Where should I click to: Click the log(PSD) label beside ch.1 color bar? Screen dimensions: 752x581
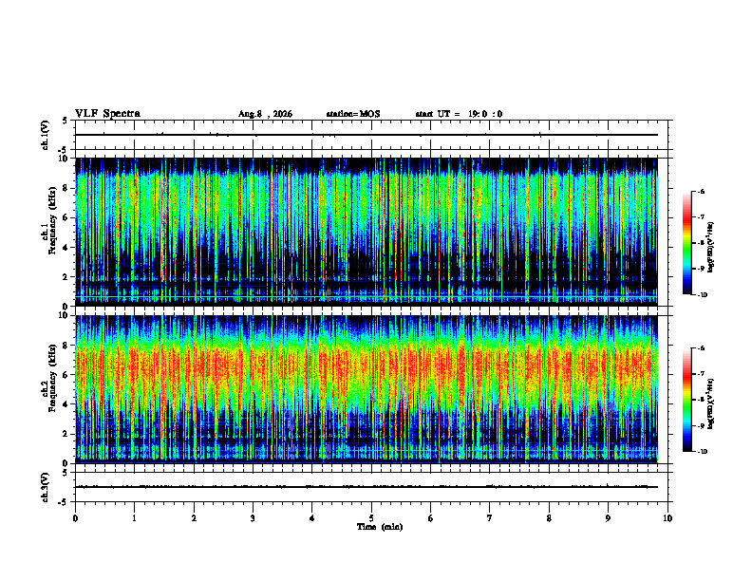tap(710, 248)
